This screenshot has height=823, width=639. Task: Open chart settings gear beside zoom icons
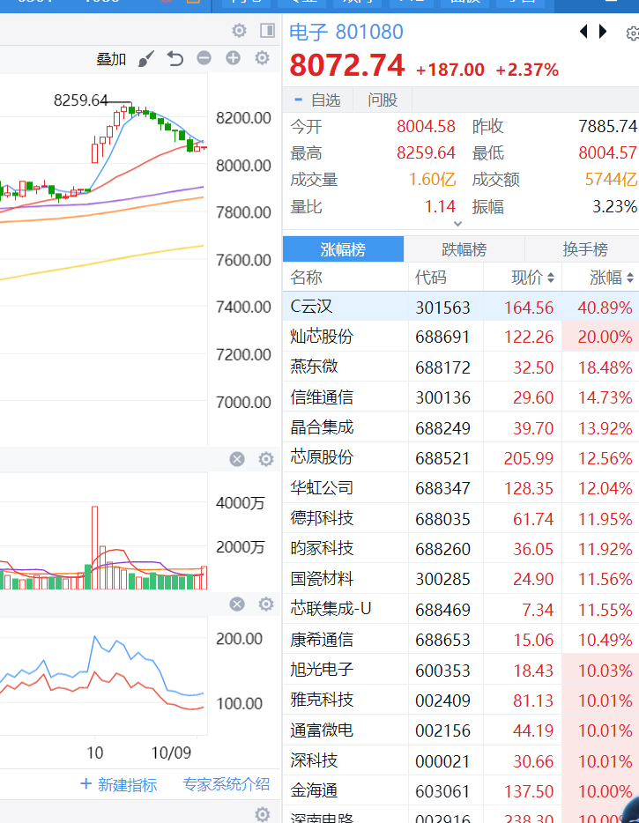pyautogui.click(x=262, y=59)
